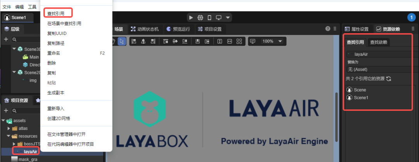Click the favorites star tab icon
Viewport: 419px width, 162px height.
[38, 100]
